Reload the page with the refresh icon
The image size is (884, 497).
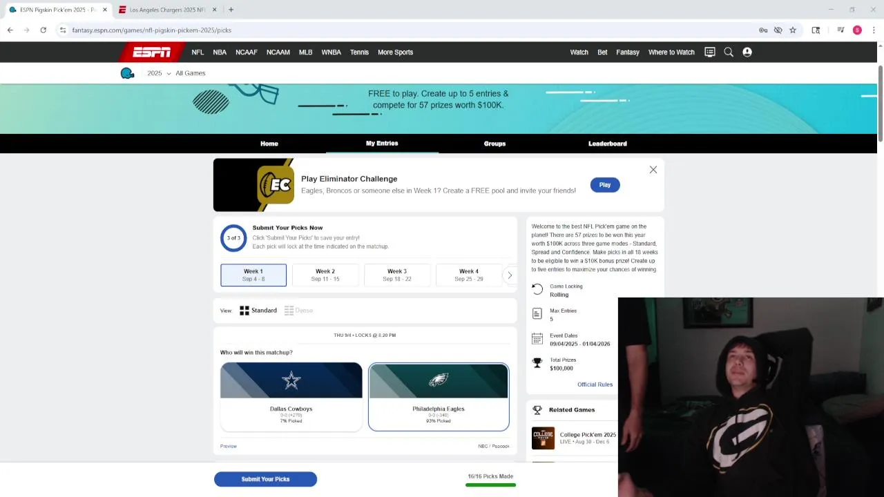point(43,30)
